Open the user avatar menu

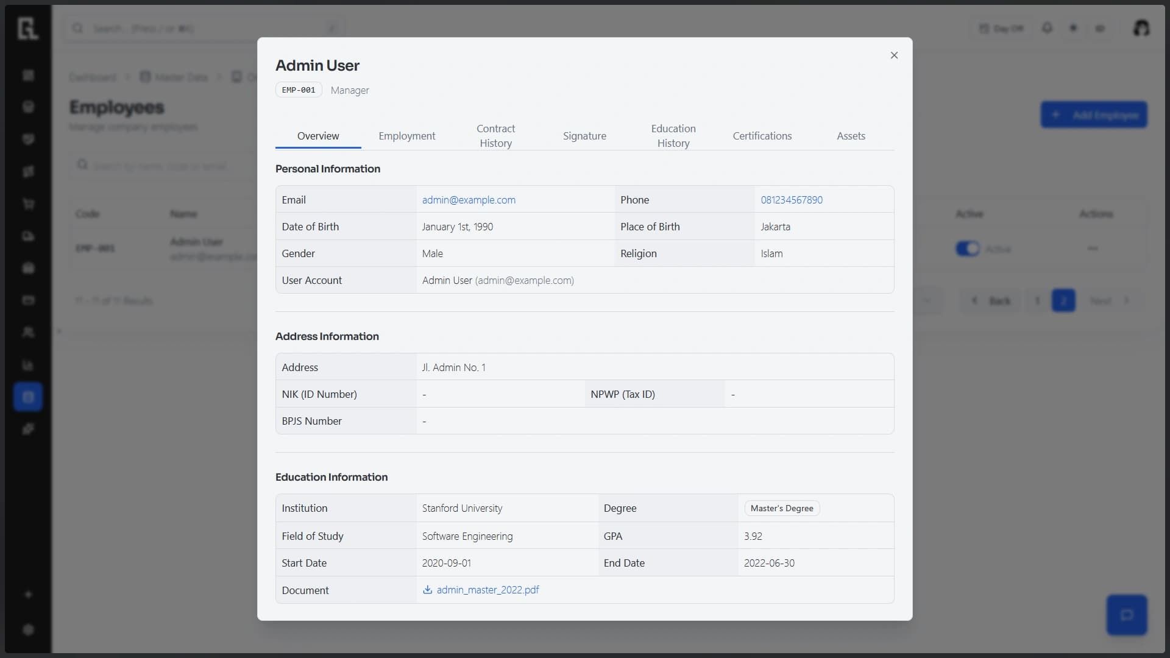click(x=1141, y=28)
